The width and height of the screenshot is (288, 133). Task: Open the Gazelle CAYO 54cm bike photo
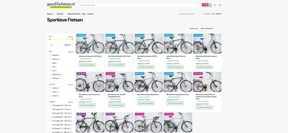(x=90, y=44)
